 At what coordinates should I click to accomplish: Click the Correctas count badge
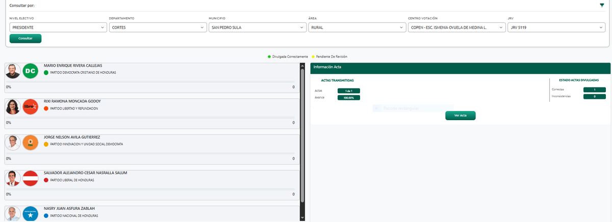click(x=595, y=90)
